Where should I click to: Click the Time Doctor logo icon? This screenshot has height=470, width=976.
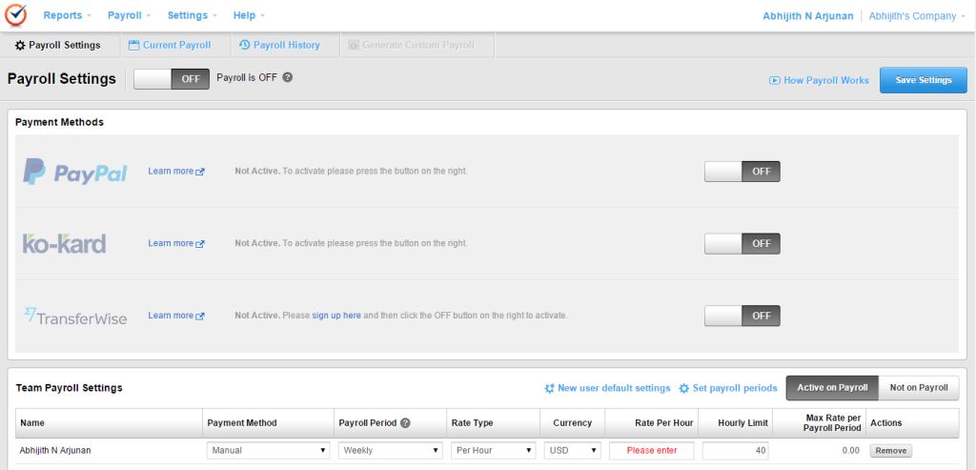coord(15,15)
